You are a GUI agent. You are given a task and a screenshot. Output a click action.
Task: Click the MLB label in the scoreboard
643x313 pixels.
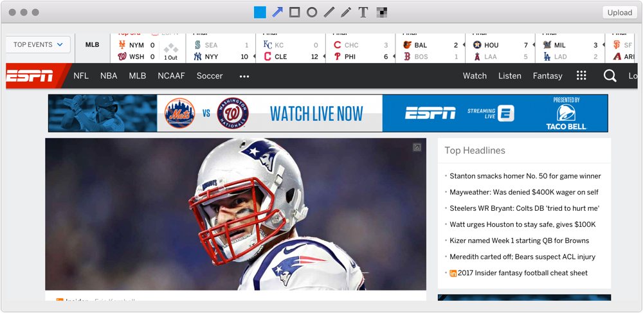[x=92, y=44]
